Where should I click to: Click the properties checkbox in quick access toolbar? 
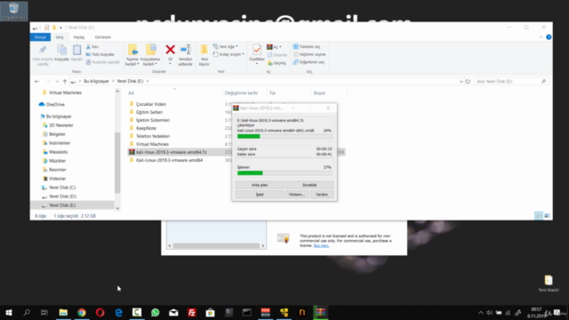point(46,28)
